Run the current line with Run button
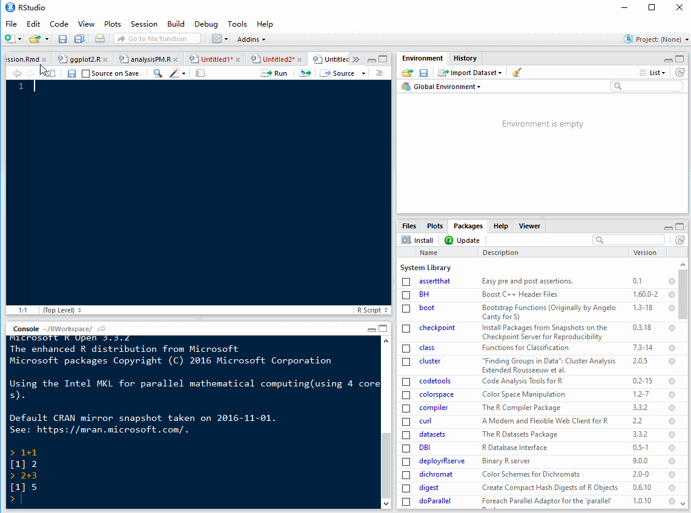The width and height of the screenshot is (691, 513). click(274, 73)
